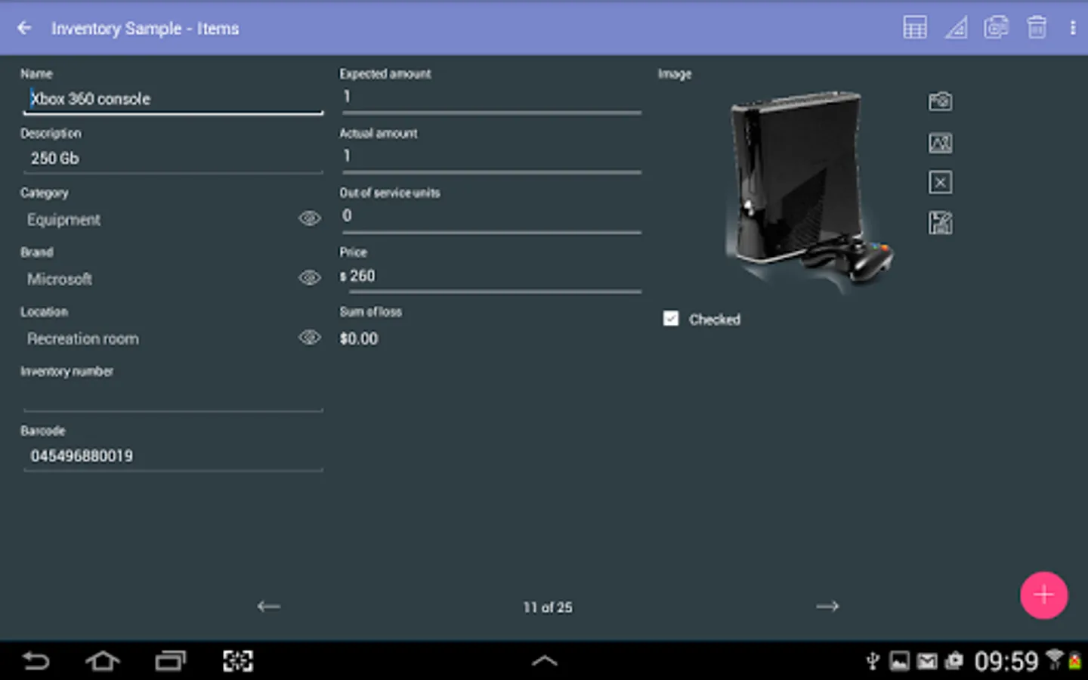The width and height of the screenshot is (1088, 680).
Task: Edit the Expected amount field
Action: tap(491, 98)
